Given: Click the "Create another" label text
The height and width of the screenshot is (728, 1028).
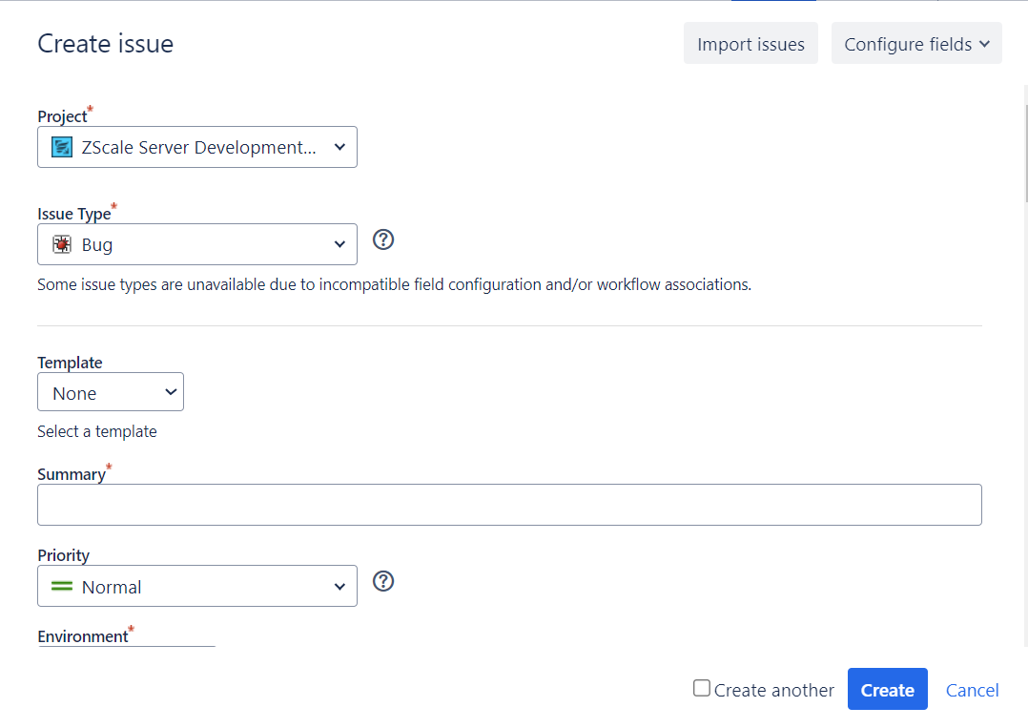Looking at the screenshot, I should 773,690.
